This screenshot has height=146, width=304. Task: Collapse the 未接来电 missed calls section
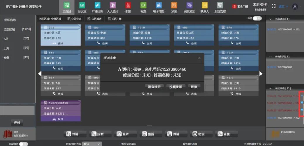click(270, 88)
